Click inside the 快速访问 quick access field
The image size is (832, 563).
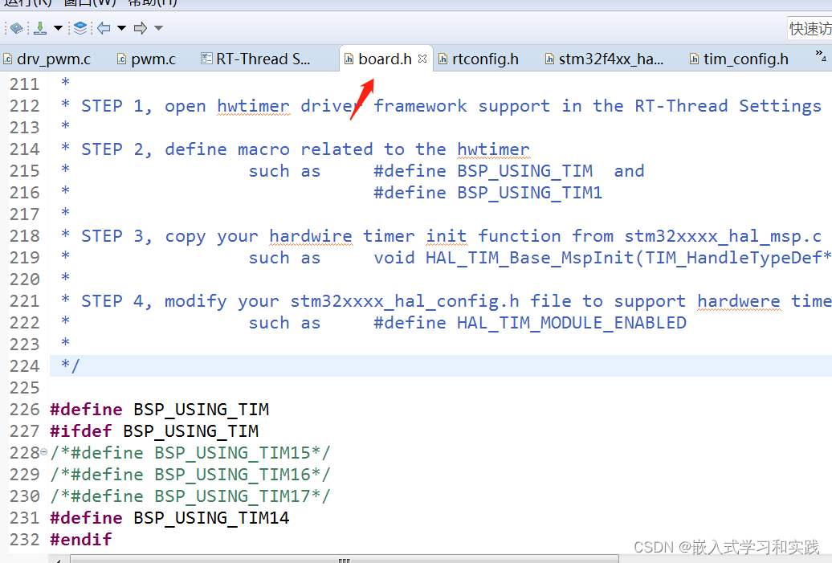click(809, 27)
